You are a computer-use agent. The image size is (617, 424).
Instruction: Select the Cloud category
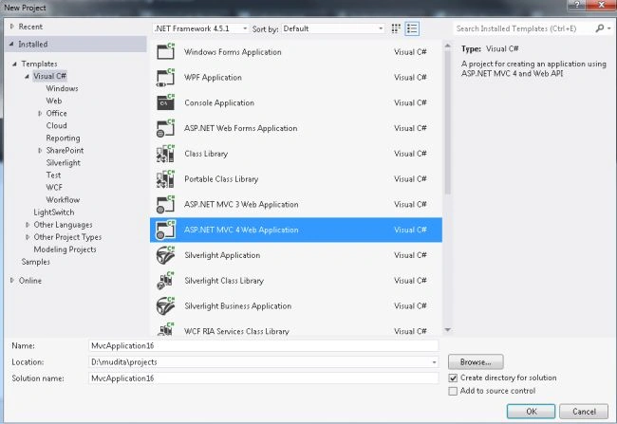coord(56,125)
